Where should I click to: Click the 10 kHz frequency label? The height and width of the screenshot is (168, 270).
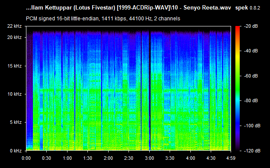14,94
